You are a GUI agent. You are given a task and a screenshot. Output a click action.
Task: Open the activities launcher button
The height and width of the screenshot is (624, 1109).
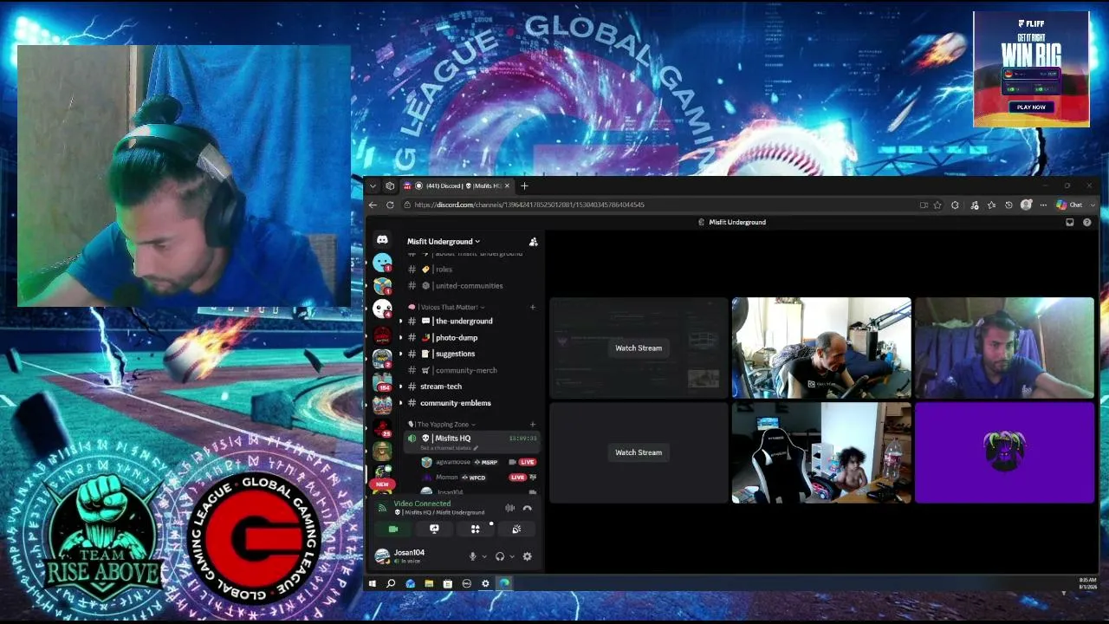pyautogui.click(x=475, y=529)
